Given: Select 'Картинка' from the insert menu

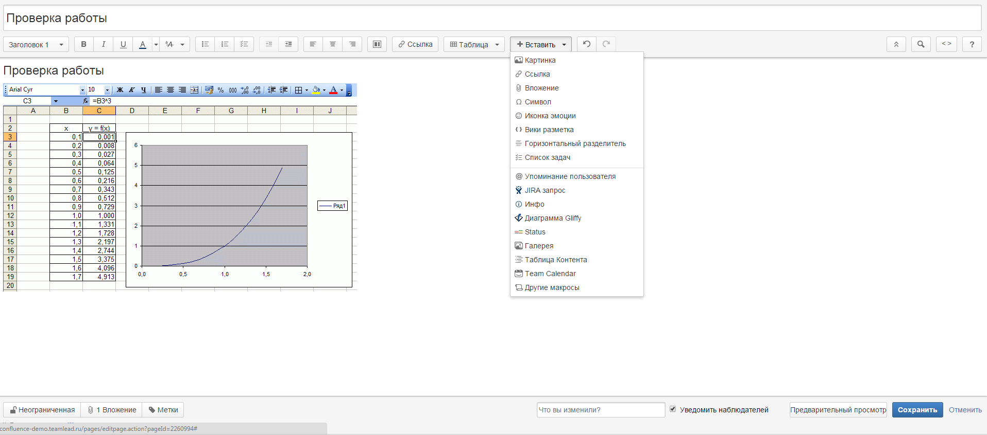Looking at the screenshot, I should 540,60.
